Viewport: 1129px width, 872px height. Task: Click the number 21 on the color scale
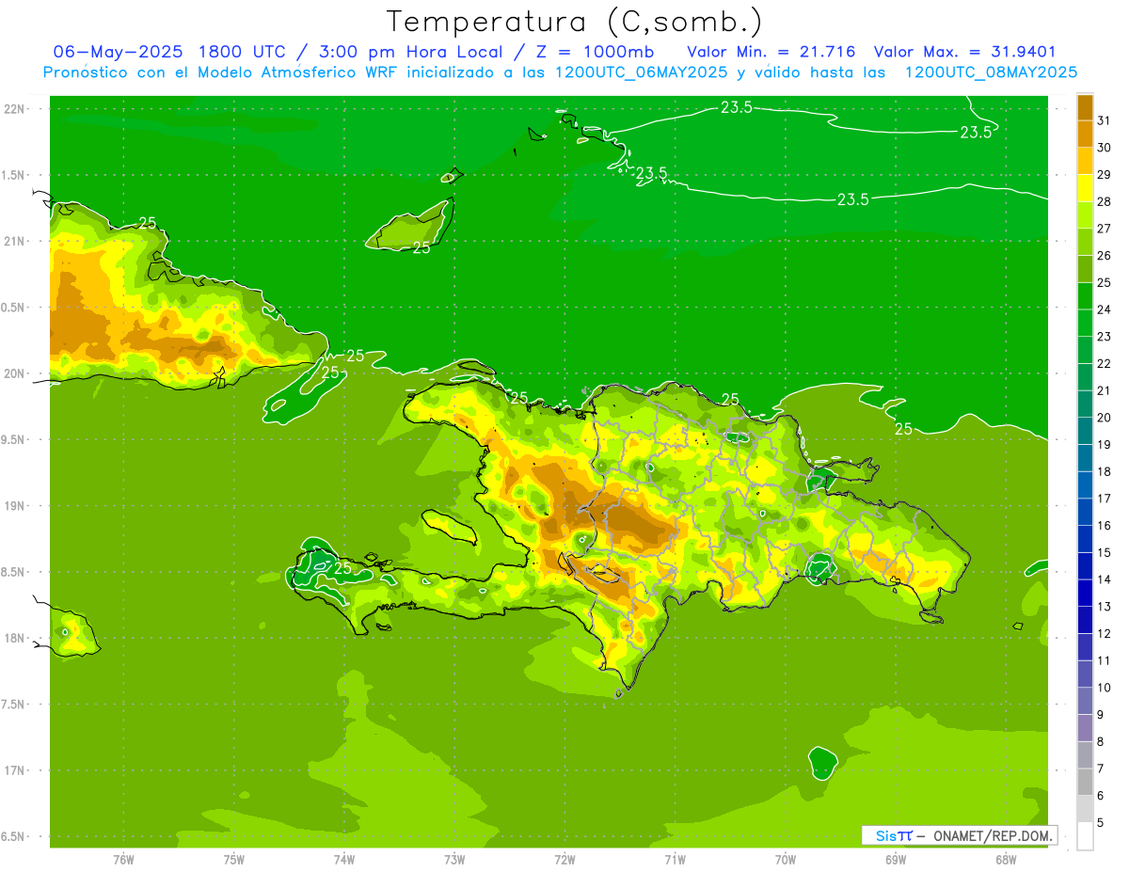[1104, 390]
